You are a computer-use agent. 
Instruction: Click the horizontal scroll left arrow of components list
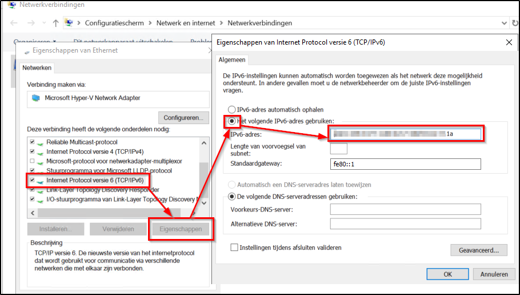coord(33,213)
